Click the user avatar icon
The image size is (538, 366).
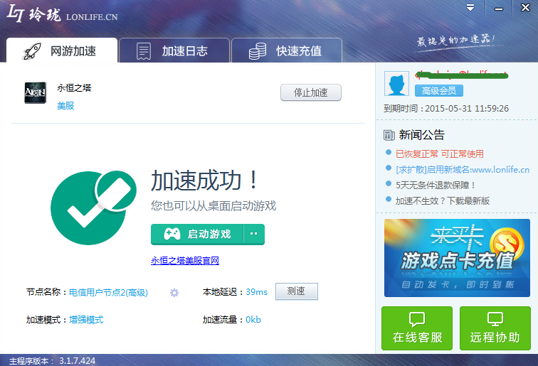coord(396,84)
